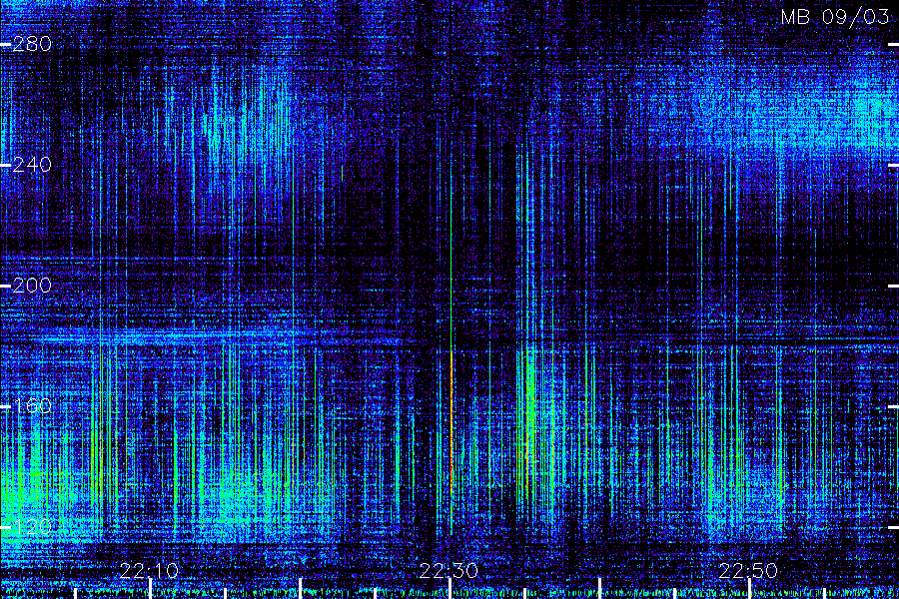The width and height of the screenshot is (899, 599).
Task: Click the 120 frequency axis label
Action: [x=32, y=527]
